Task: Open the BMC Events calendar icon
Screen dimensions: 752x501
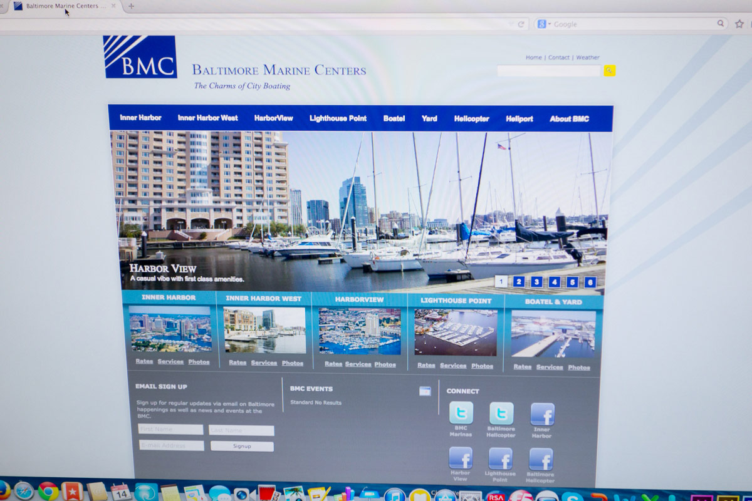Action: point(425,391)
